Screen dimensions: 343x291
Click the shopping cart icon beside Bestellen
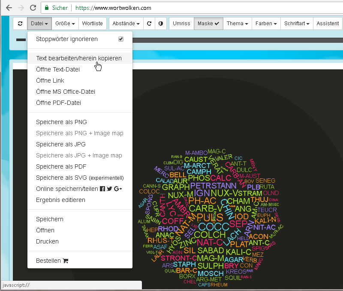pyautogui.click(x=66, y=261)
